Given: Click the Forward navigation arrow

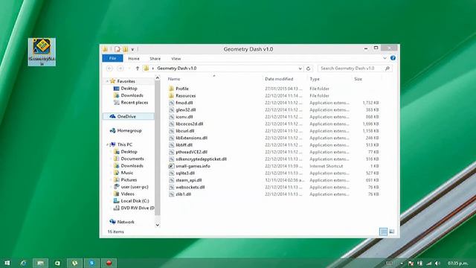Looking at the screenshot, I should [x=120, y=68].
